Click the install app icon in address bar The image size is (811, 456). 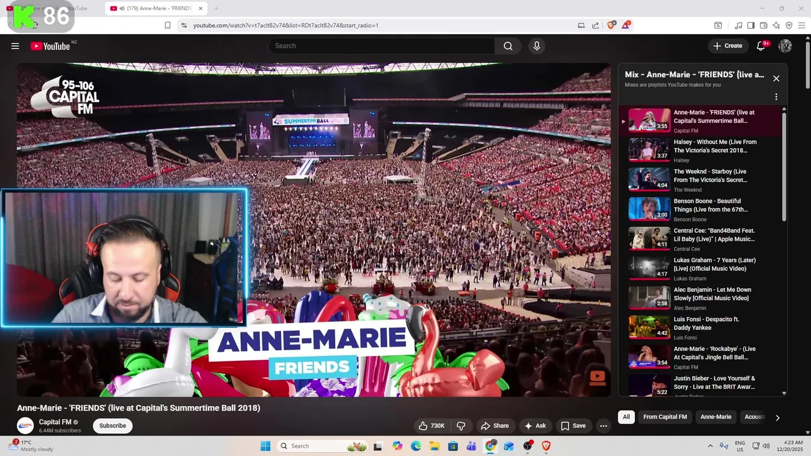(x=581, y=25)
